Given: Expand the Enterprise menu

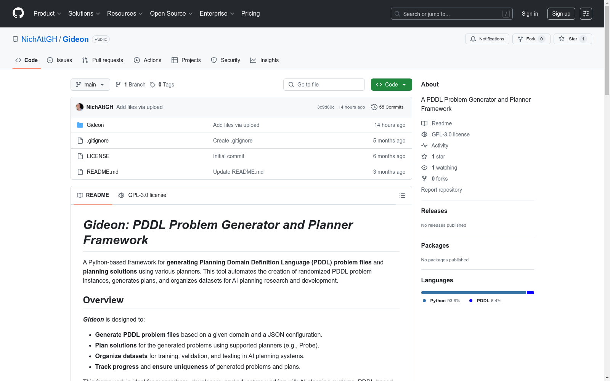Looking at the screenshot, I should (x=217, y=13).
